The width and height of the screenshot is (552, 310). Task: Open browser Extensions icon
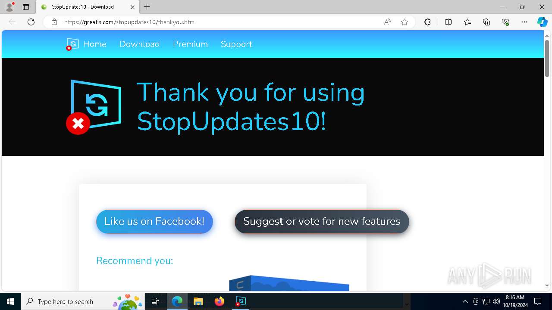(x=427, y=22)
